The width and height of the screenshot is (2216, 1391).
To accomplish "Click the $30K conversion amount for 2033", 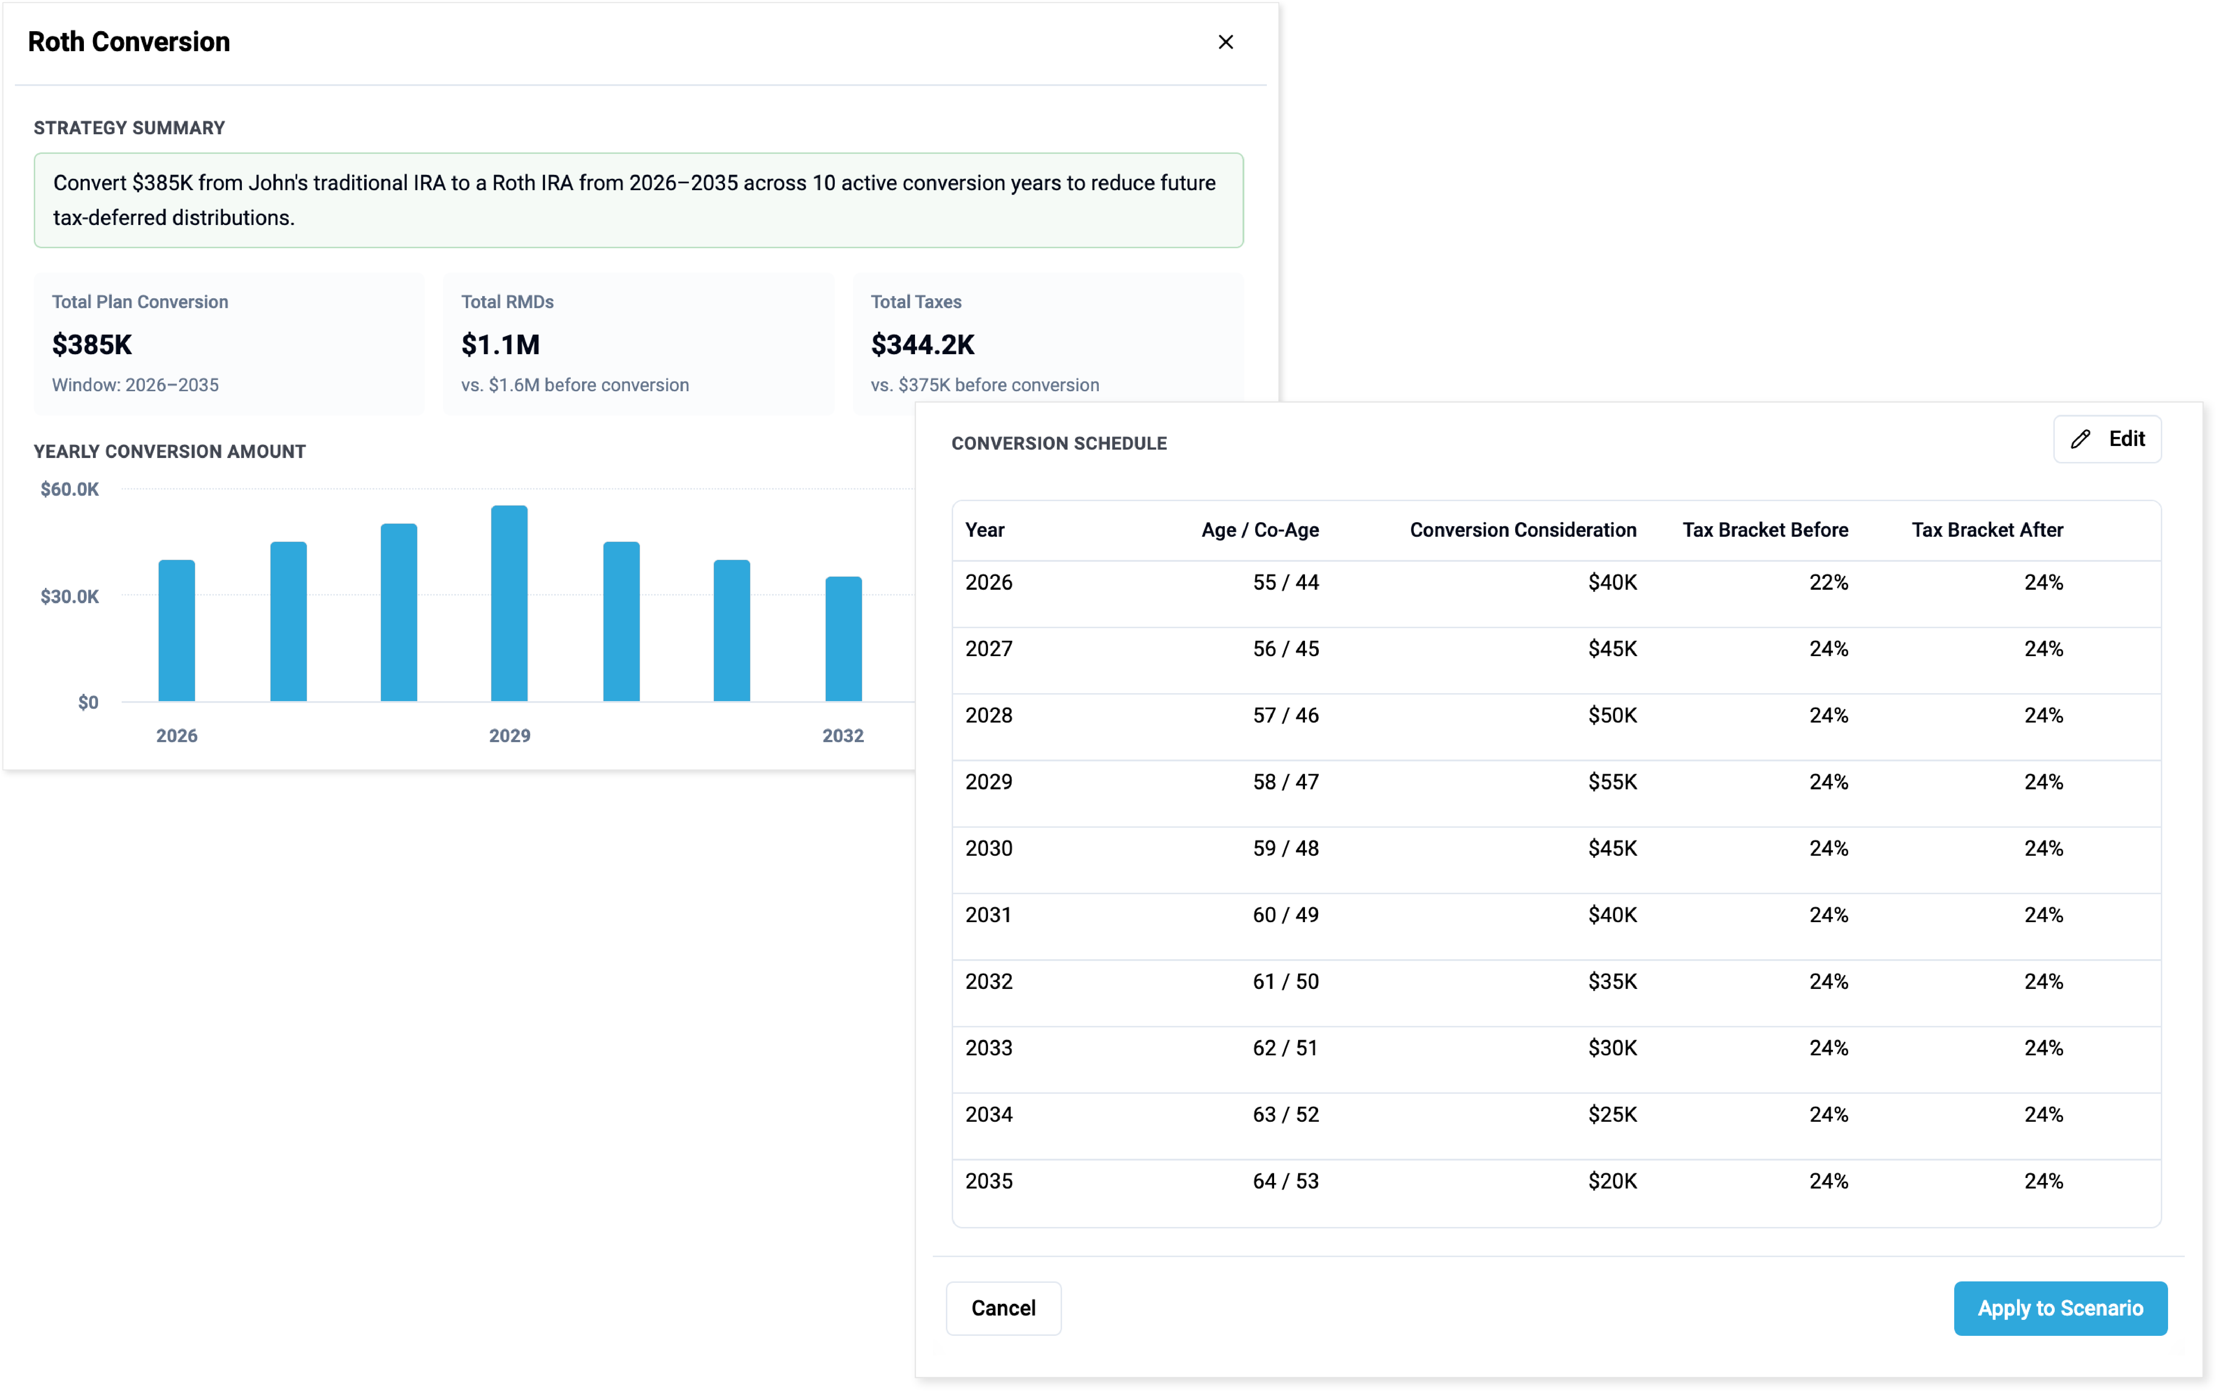I will [x=1612, y=1048].
